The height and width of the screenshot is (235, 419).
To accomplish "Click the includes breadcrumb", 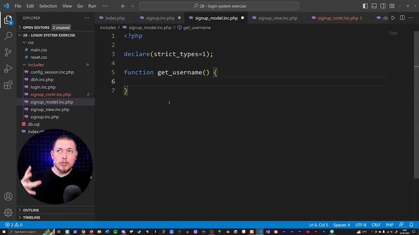I will (x=108, y=27).
